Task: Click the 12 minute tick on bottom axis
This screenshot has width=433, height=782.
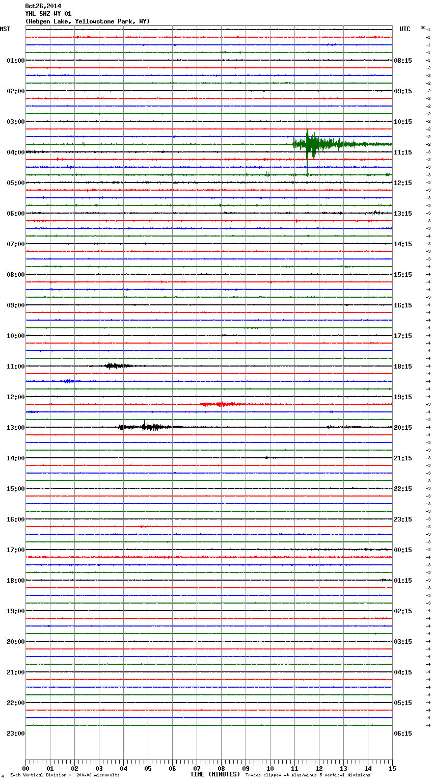Action: click(319, 768)
